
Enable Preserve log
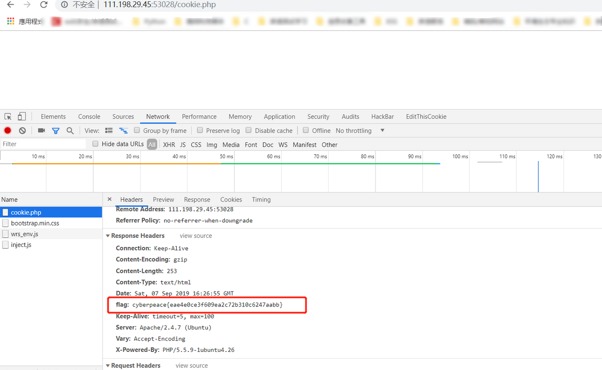click(200, 130)
